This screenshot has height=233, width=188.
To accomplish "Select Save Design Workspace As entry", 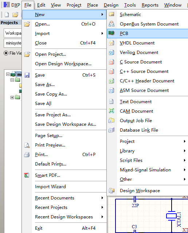I will click(64, 124).
